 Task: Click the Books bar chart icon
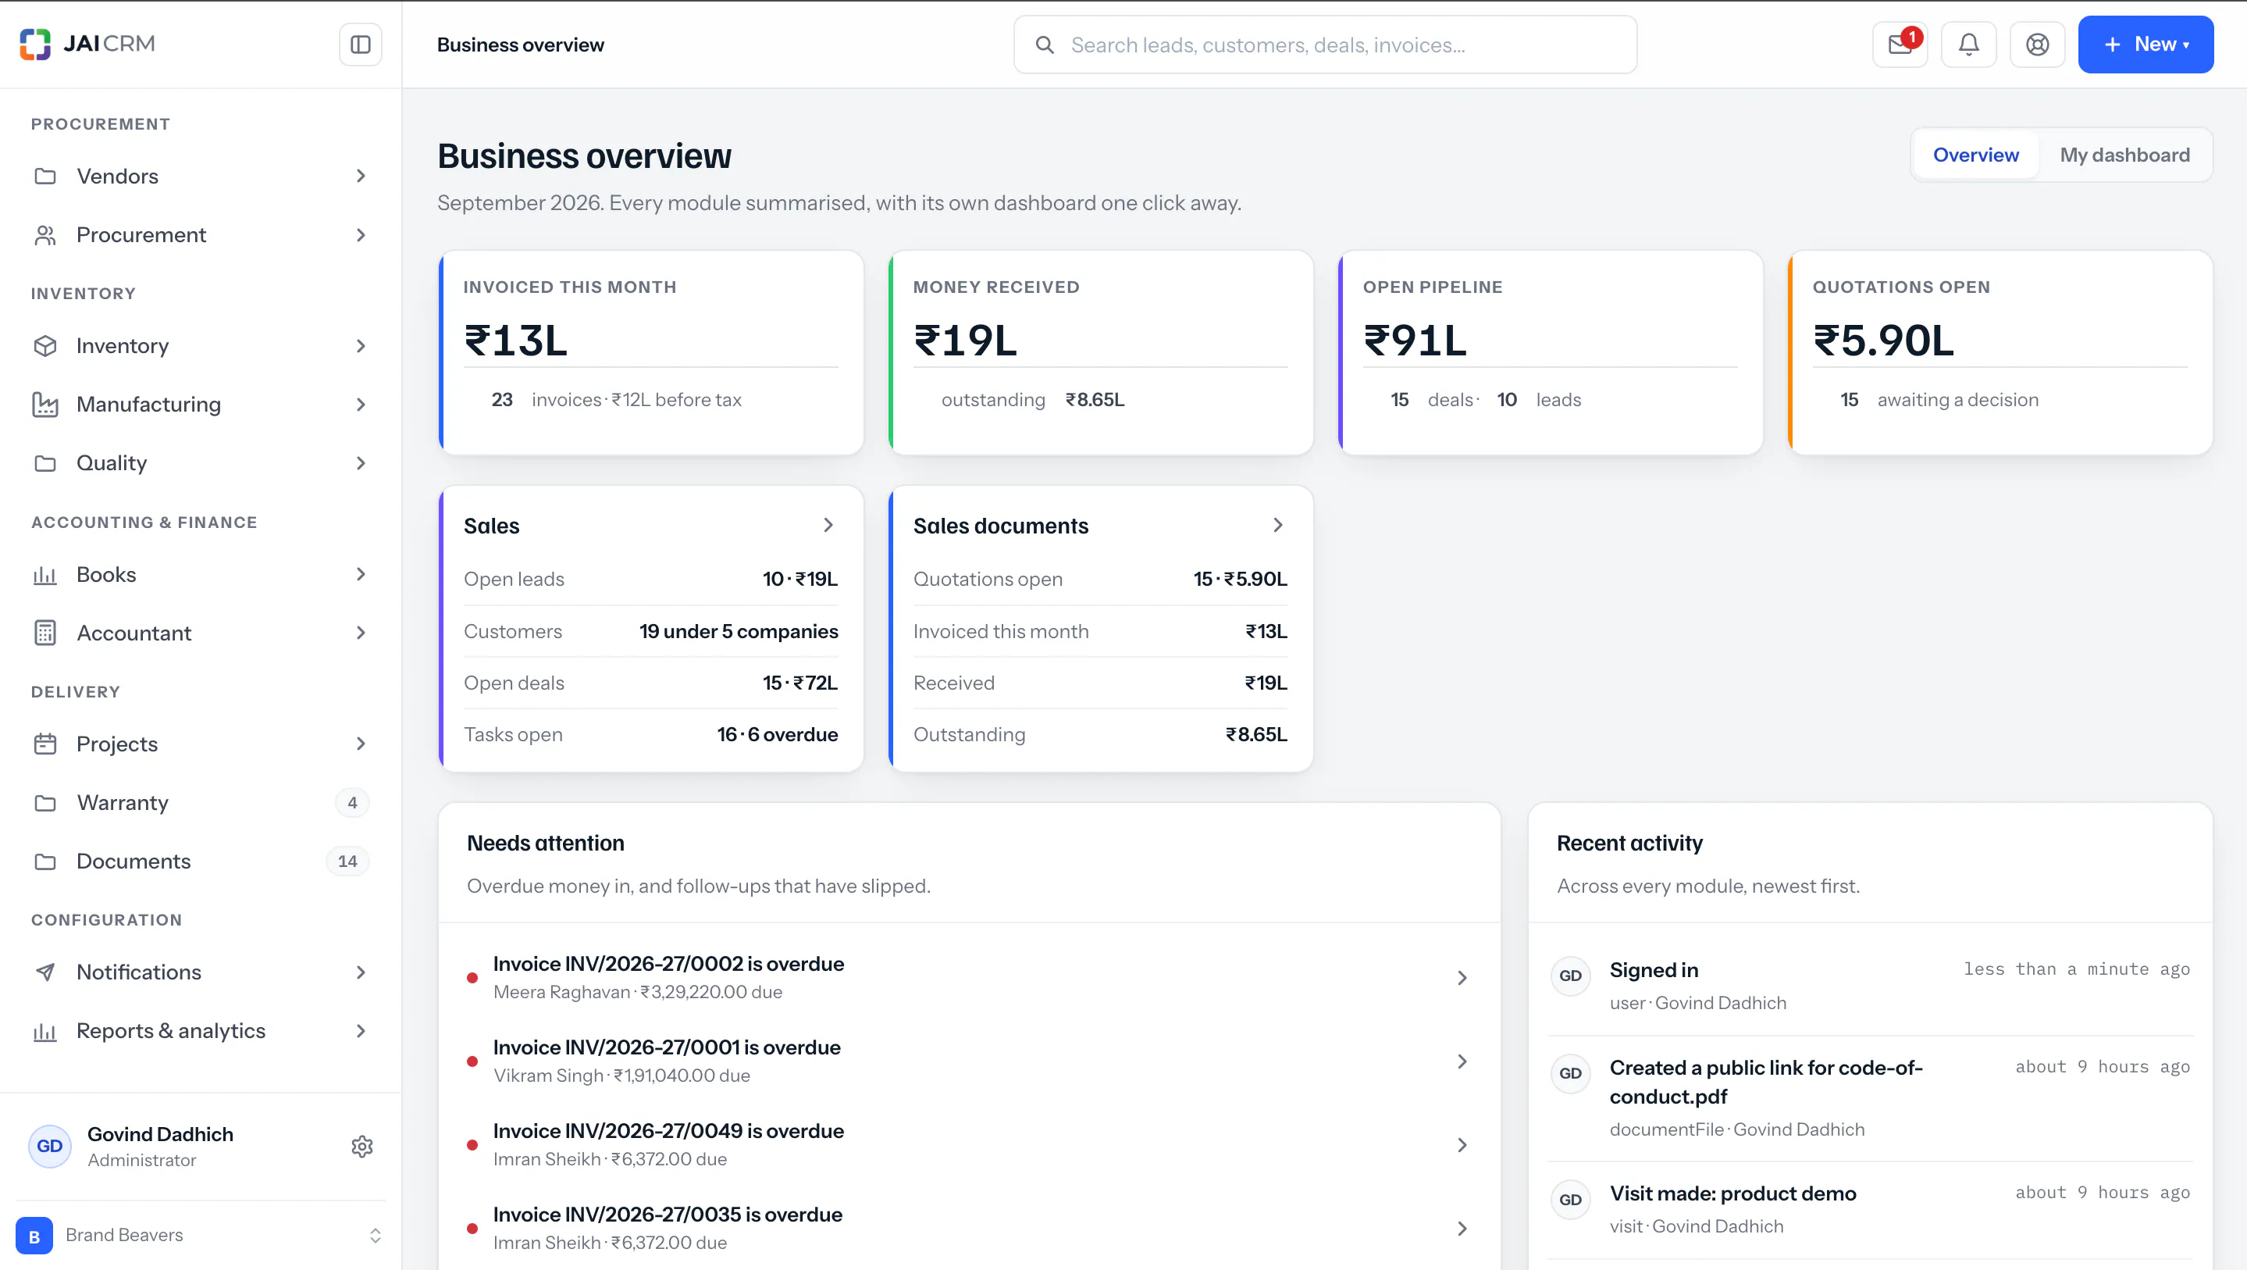coord(45,574)
